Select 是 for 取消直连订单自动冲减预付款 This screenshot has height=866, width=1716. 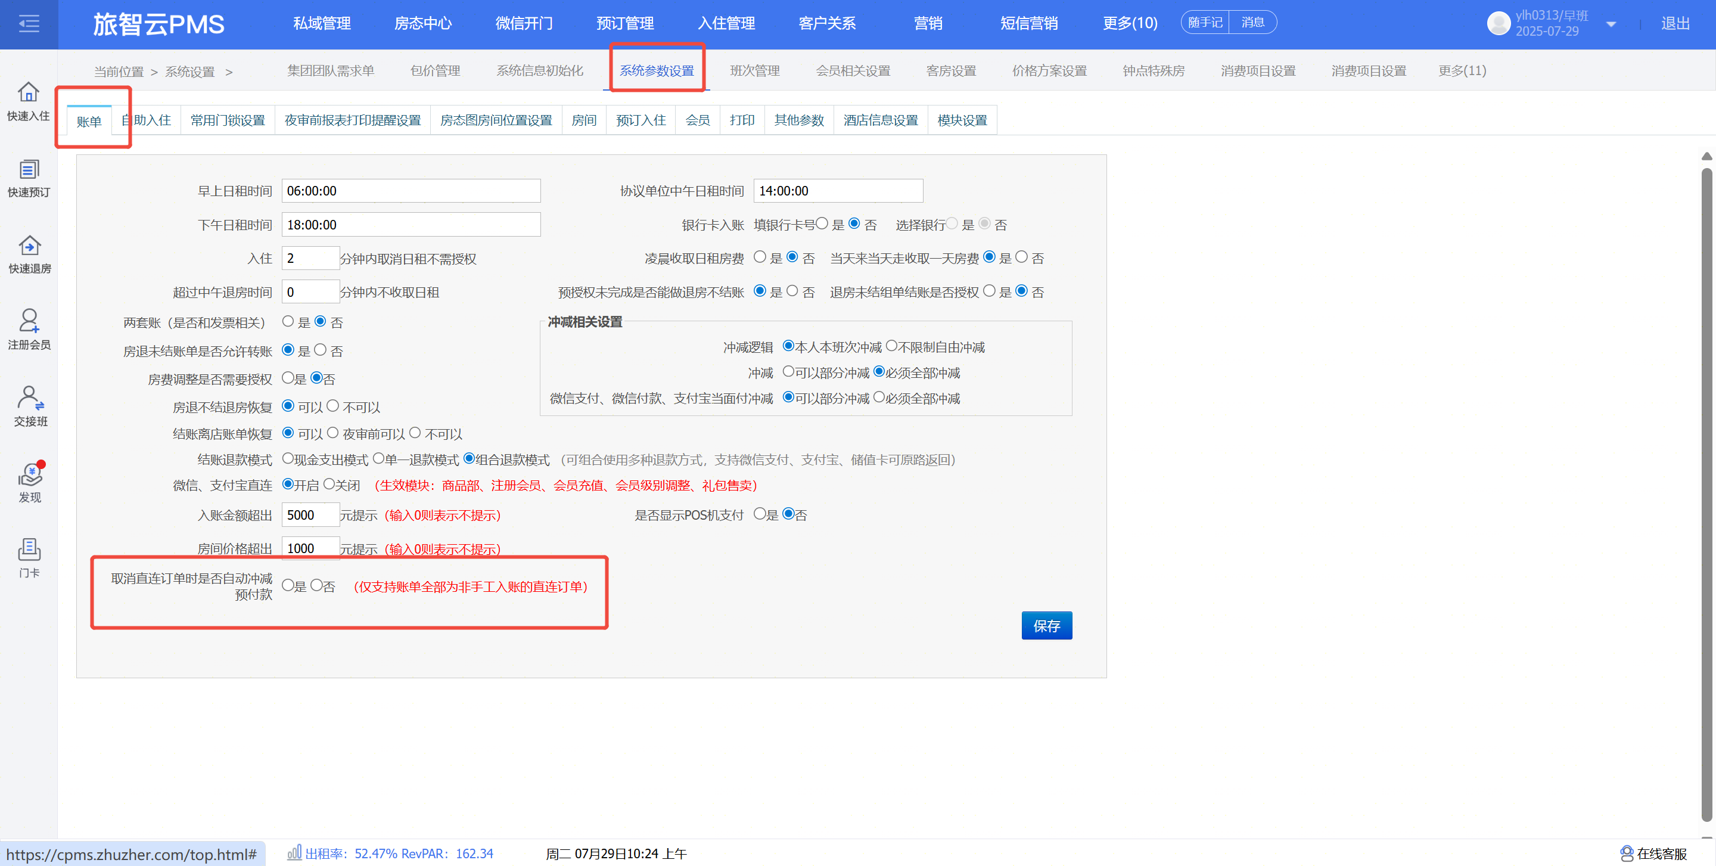288,585
